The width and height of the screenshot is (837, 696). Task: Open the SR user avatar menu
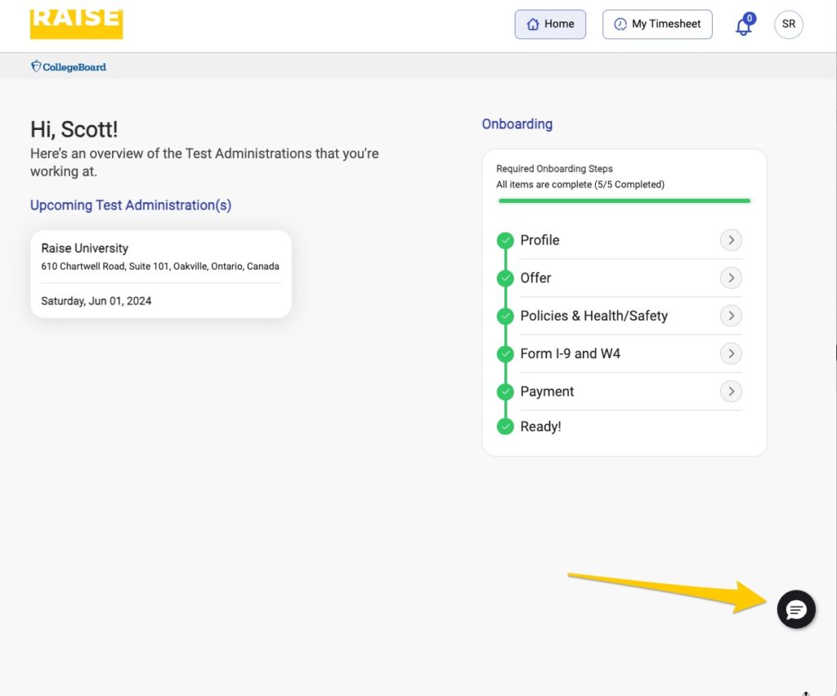click(x=788, y=25)
